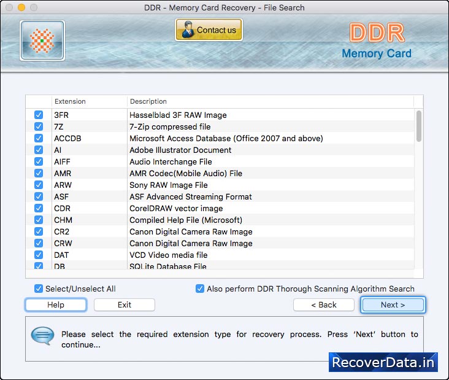Select the Adobe Illustrator Document row
This screenshot has width=449, height=380.
coord(220,150)
